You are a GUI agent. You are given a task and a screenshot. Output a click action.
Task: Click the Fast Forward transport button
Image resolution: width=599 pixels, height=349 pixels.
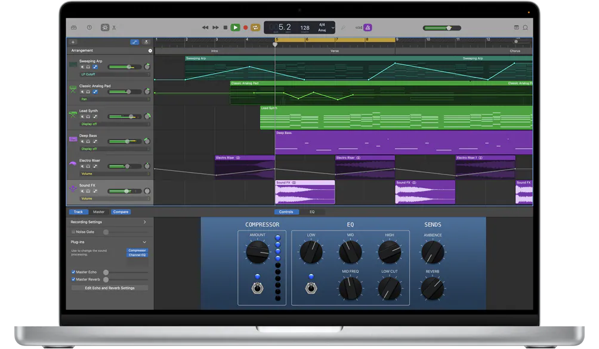pos(215,27)
